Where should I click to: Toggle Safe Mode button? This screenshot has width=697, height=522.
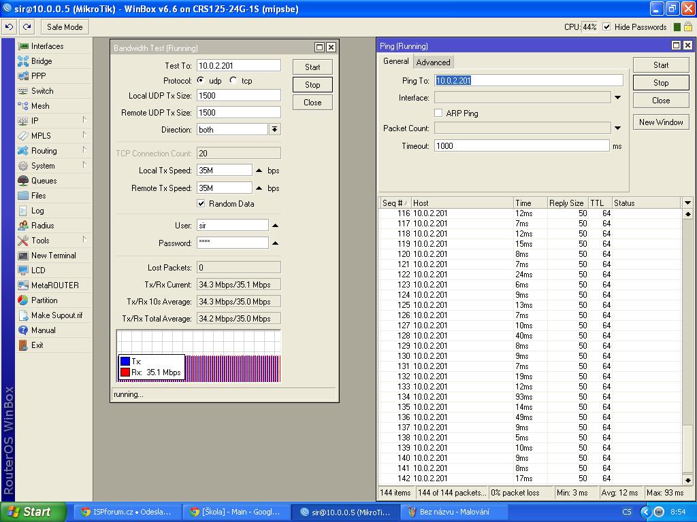point(65,27)
